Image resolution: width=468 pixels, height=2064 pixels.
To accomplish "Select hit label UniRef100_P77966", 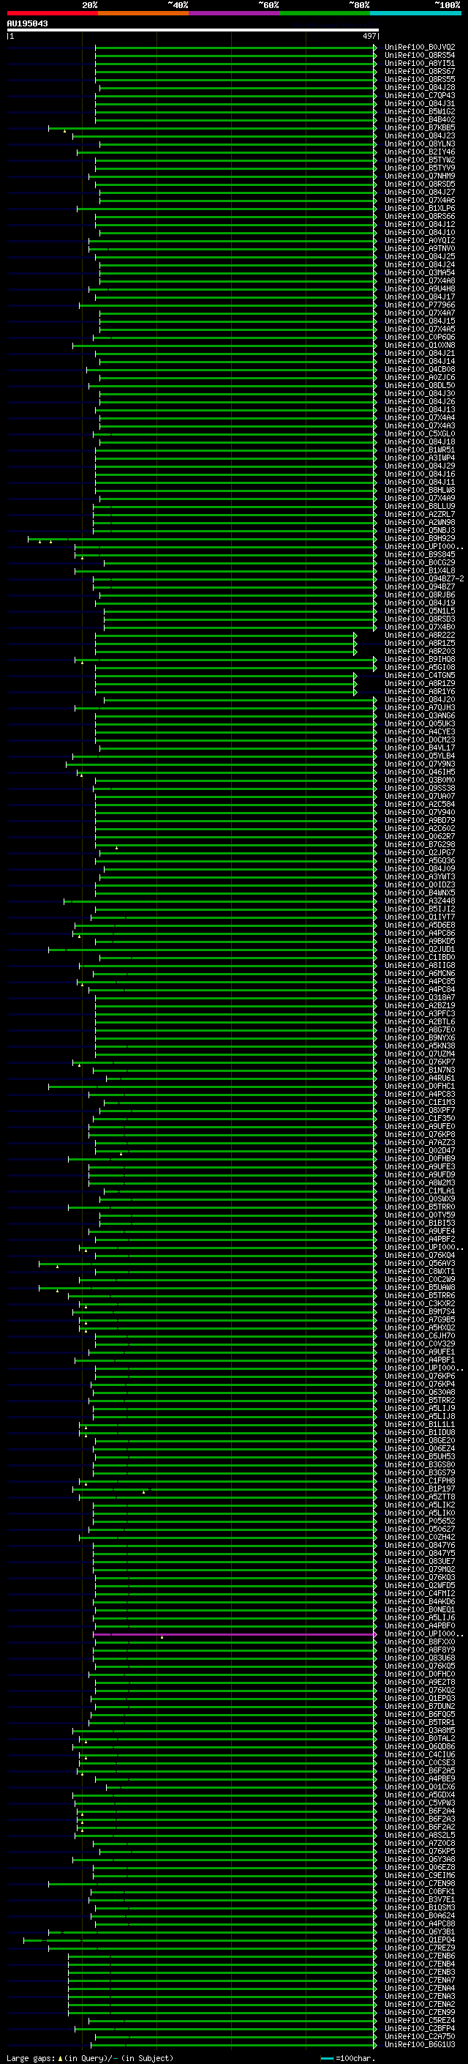I will [x=420, y=305].
